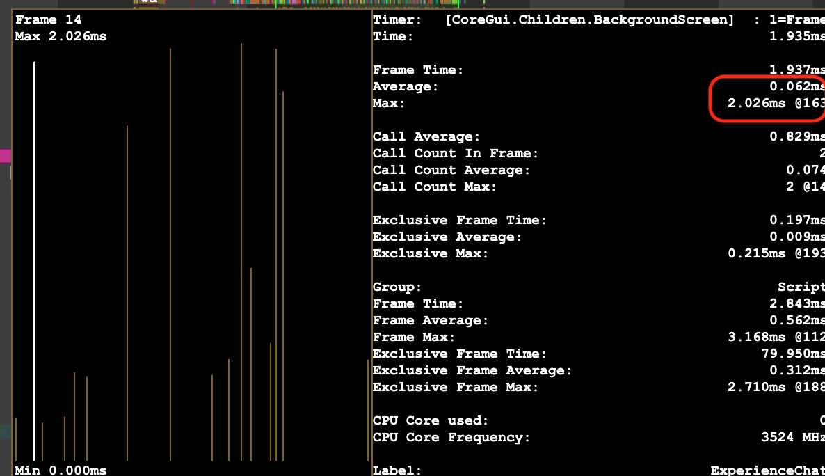Click the white current-frame bar in the graph
Viewport: 825px width, 476px height.
[34, 261]
